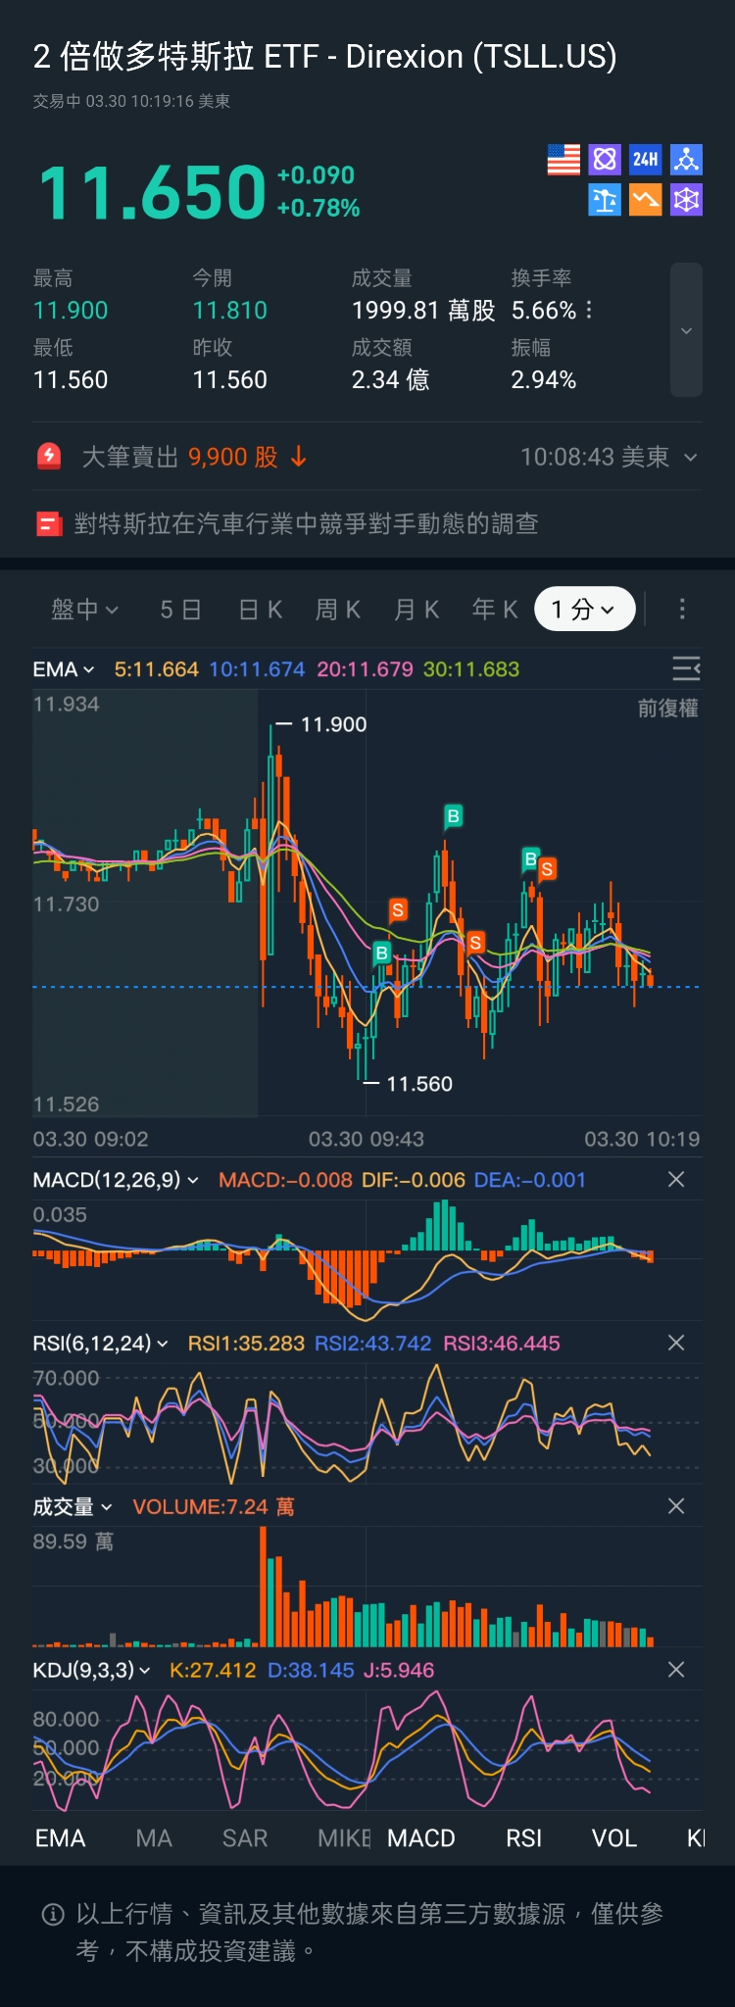Tap the 24H trading icon
Screen dimensions: 735x2007
click(x=645, y=160)
